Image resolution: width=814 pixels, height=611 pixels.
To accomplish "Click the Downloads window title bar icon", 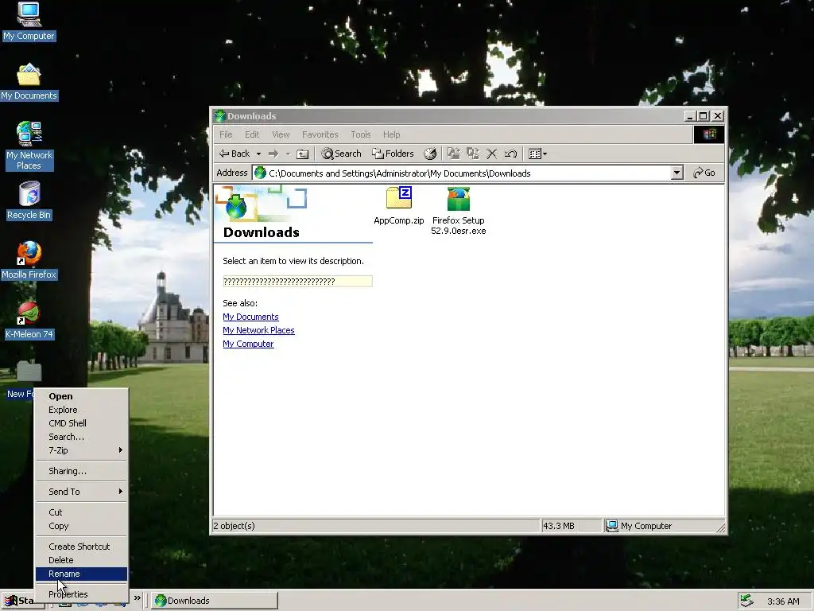I will 220,116.
